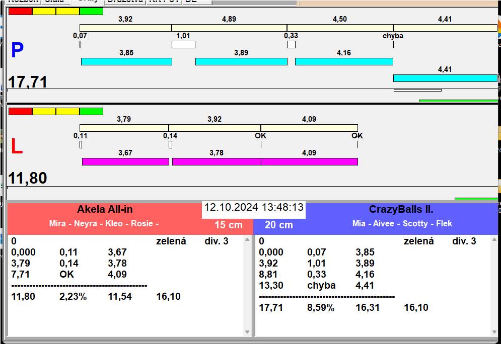The height and width of the screenshot is (344, 501).
Task: Click the white 1,01 changeover box in lane P
Action: point(183,45)
